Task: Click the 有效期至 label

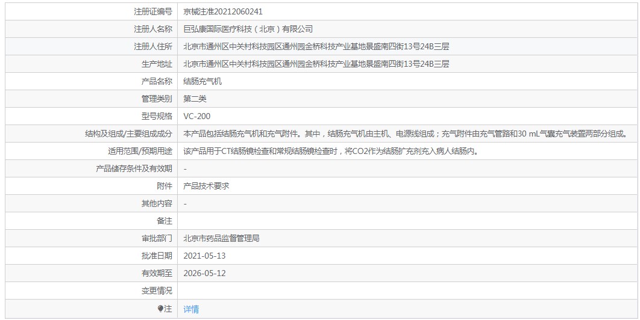Action: 157,273
